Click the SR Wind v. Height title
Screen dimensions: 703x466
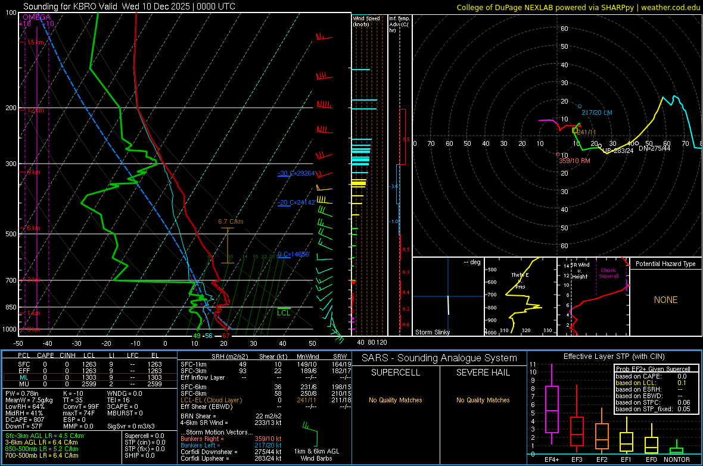coord(580,271)
